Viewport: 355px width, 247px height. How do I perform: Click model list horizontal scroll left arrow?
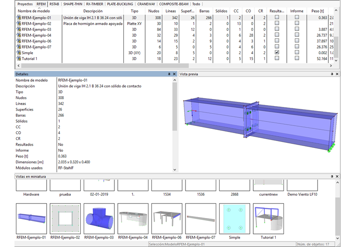(x=19, y=65)
